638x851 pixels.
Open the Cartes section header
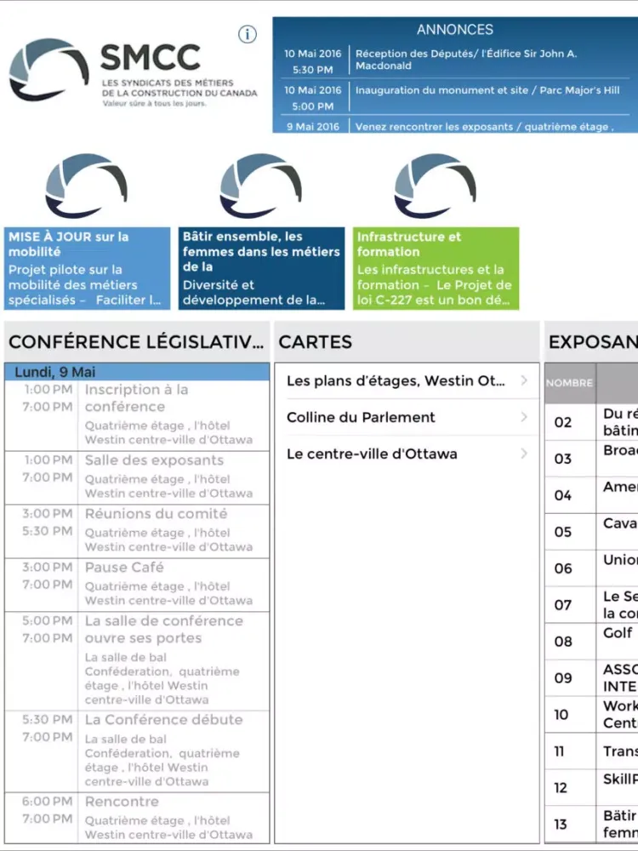coord(407,342)
